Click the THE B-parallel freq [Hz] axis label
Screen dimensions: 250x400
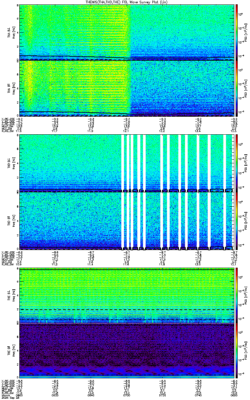coord(14,351)
